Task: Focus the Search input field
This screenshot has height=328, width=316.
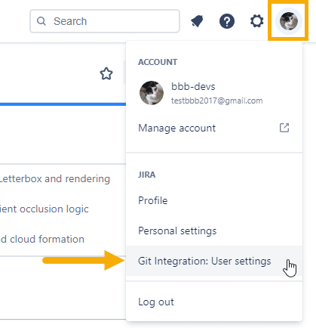Action: coord(105,21)
